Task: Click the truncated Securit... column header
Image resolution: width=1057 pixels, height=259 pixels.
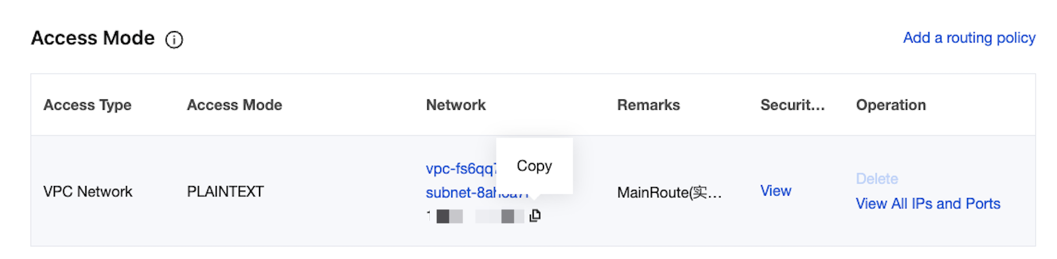Action: [792, 105]
